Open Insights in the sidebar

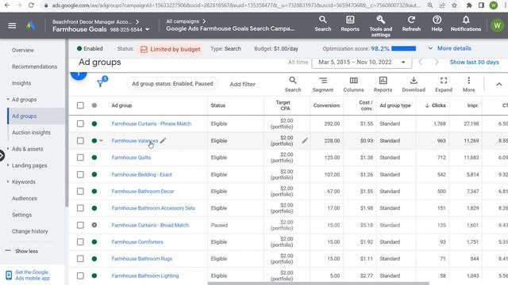coord(21,83)
